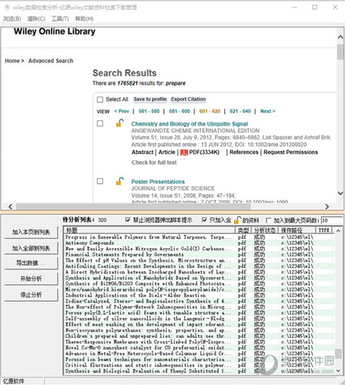Image resolution: width=345 pixels, height=385 pixels.
Task: Select row 'Non-isocyanate polyurethanes: synthesis'
Action: pos(199,330)
